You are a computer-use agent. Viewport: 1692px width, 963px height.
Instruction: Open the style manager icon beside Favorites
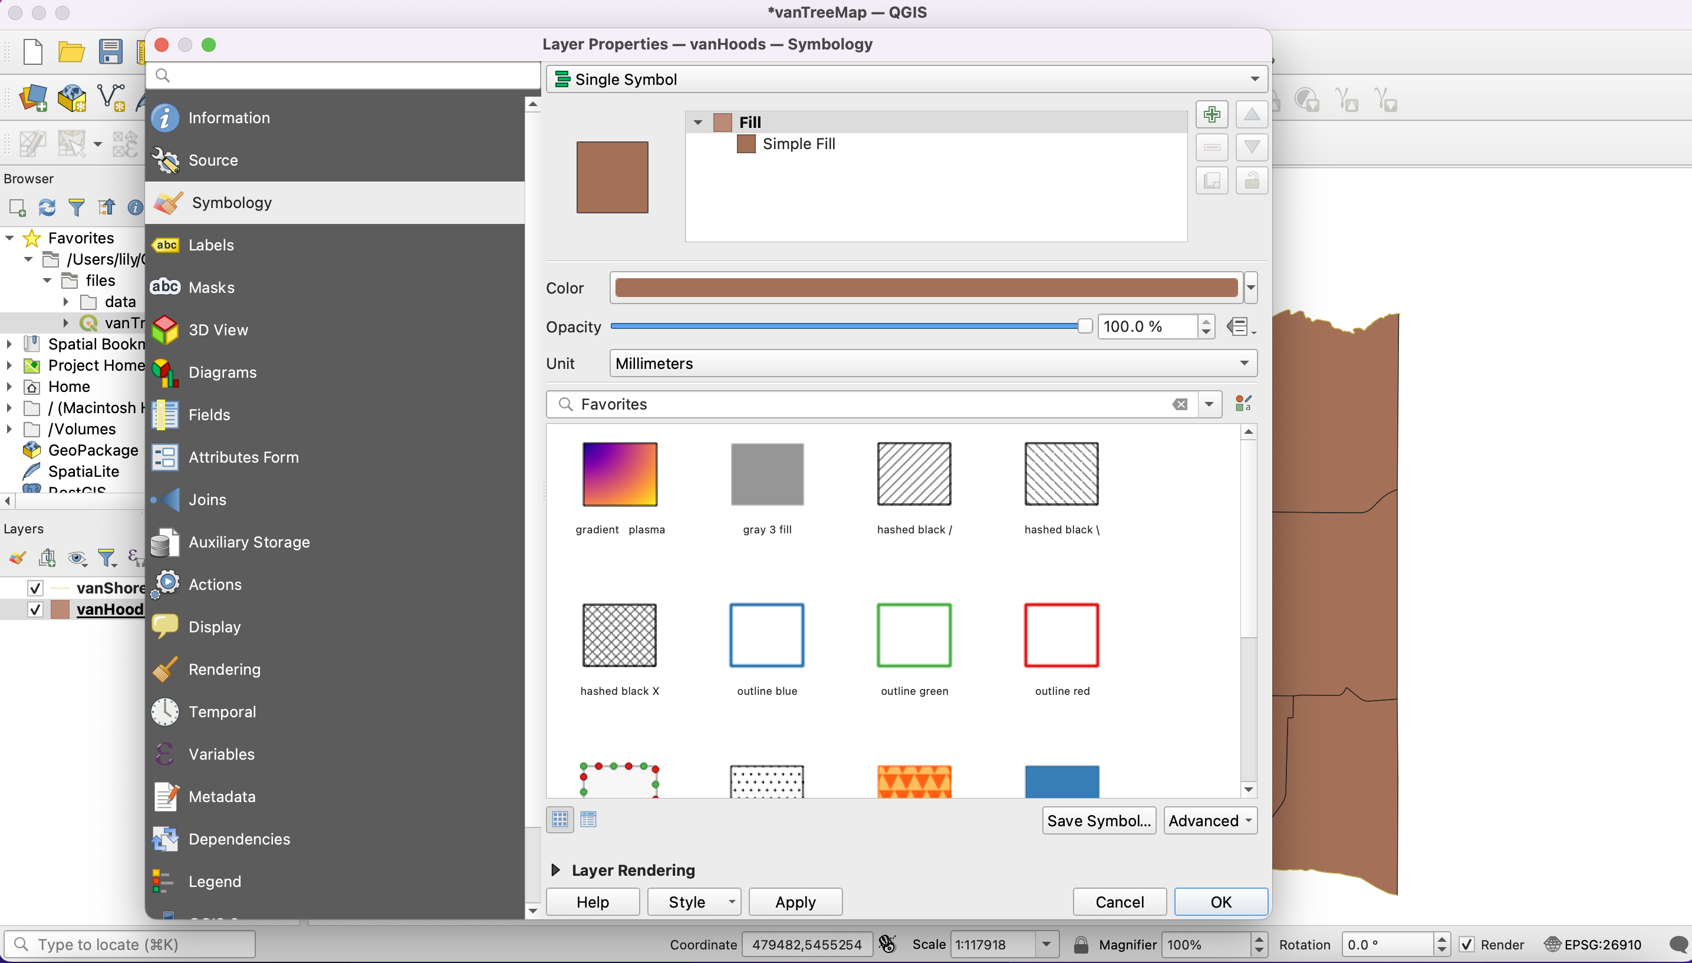[x=1243, y=404]
